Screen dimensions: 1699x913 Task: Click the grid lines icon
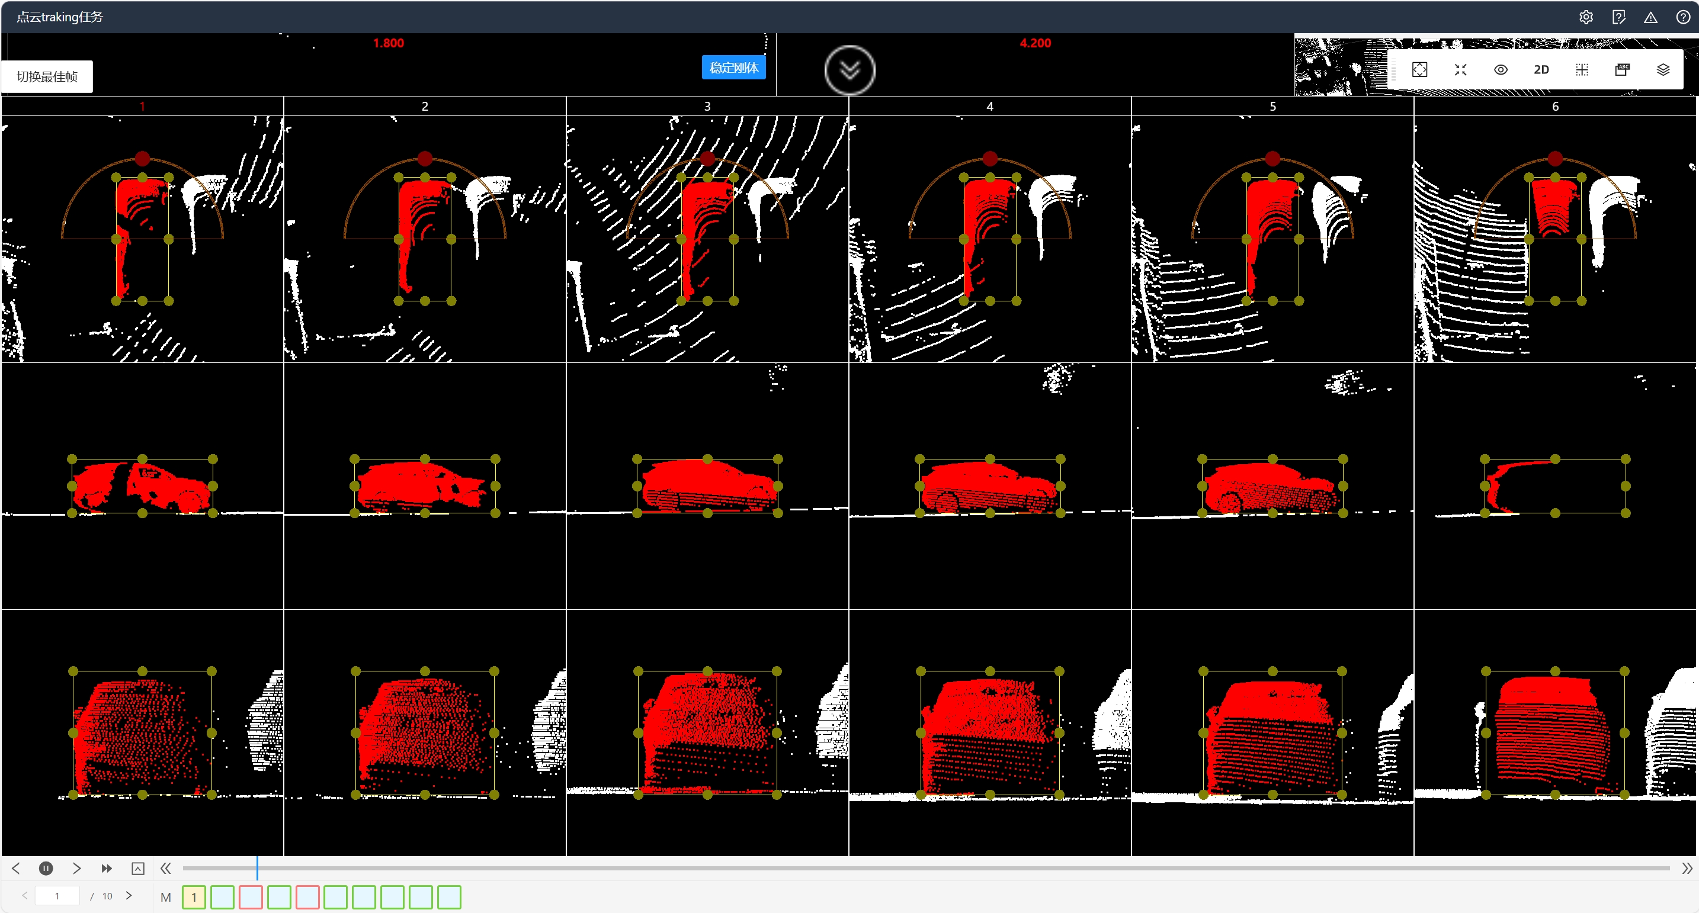(x=1582, y=70)
